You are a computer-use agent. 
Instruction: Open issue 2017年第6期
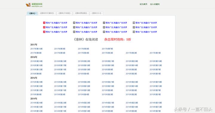coord(36,53)
